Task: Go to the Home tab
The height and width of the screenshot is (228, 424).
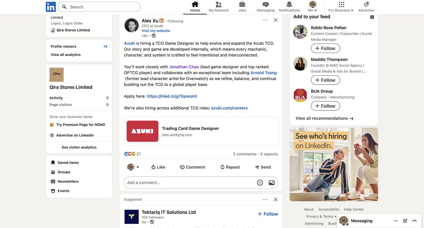Action: pos(195,7)
